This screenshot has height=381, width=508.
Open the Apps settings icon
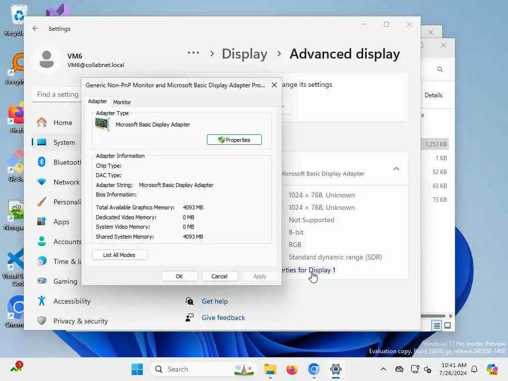click(42, 222)
